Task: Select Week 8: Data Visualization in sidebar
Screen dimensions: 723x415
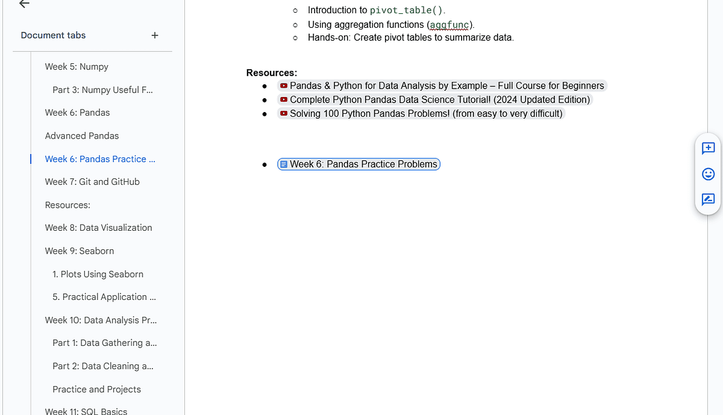Action: [98, 227]
